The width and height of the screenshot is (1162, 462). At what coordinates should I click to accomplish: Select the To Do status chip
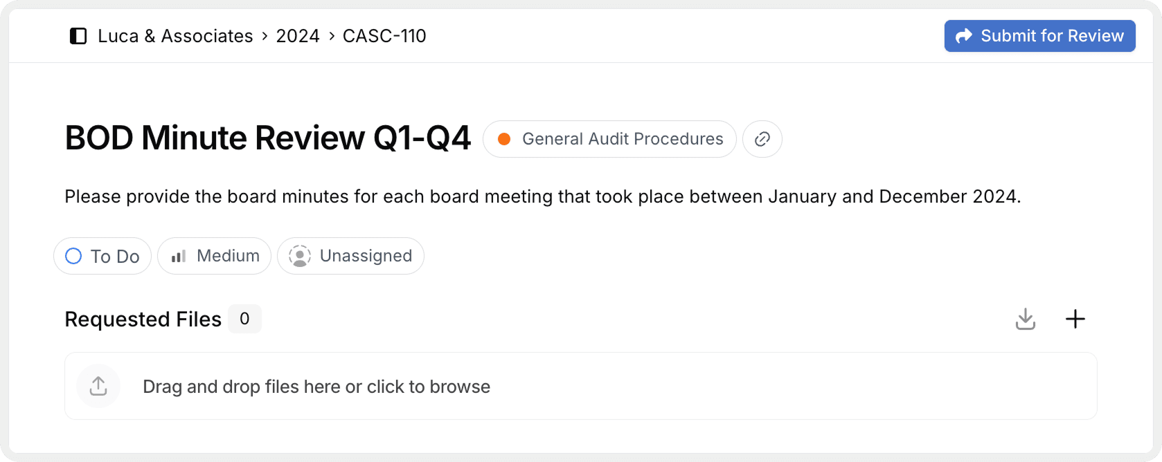point(102,256)
